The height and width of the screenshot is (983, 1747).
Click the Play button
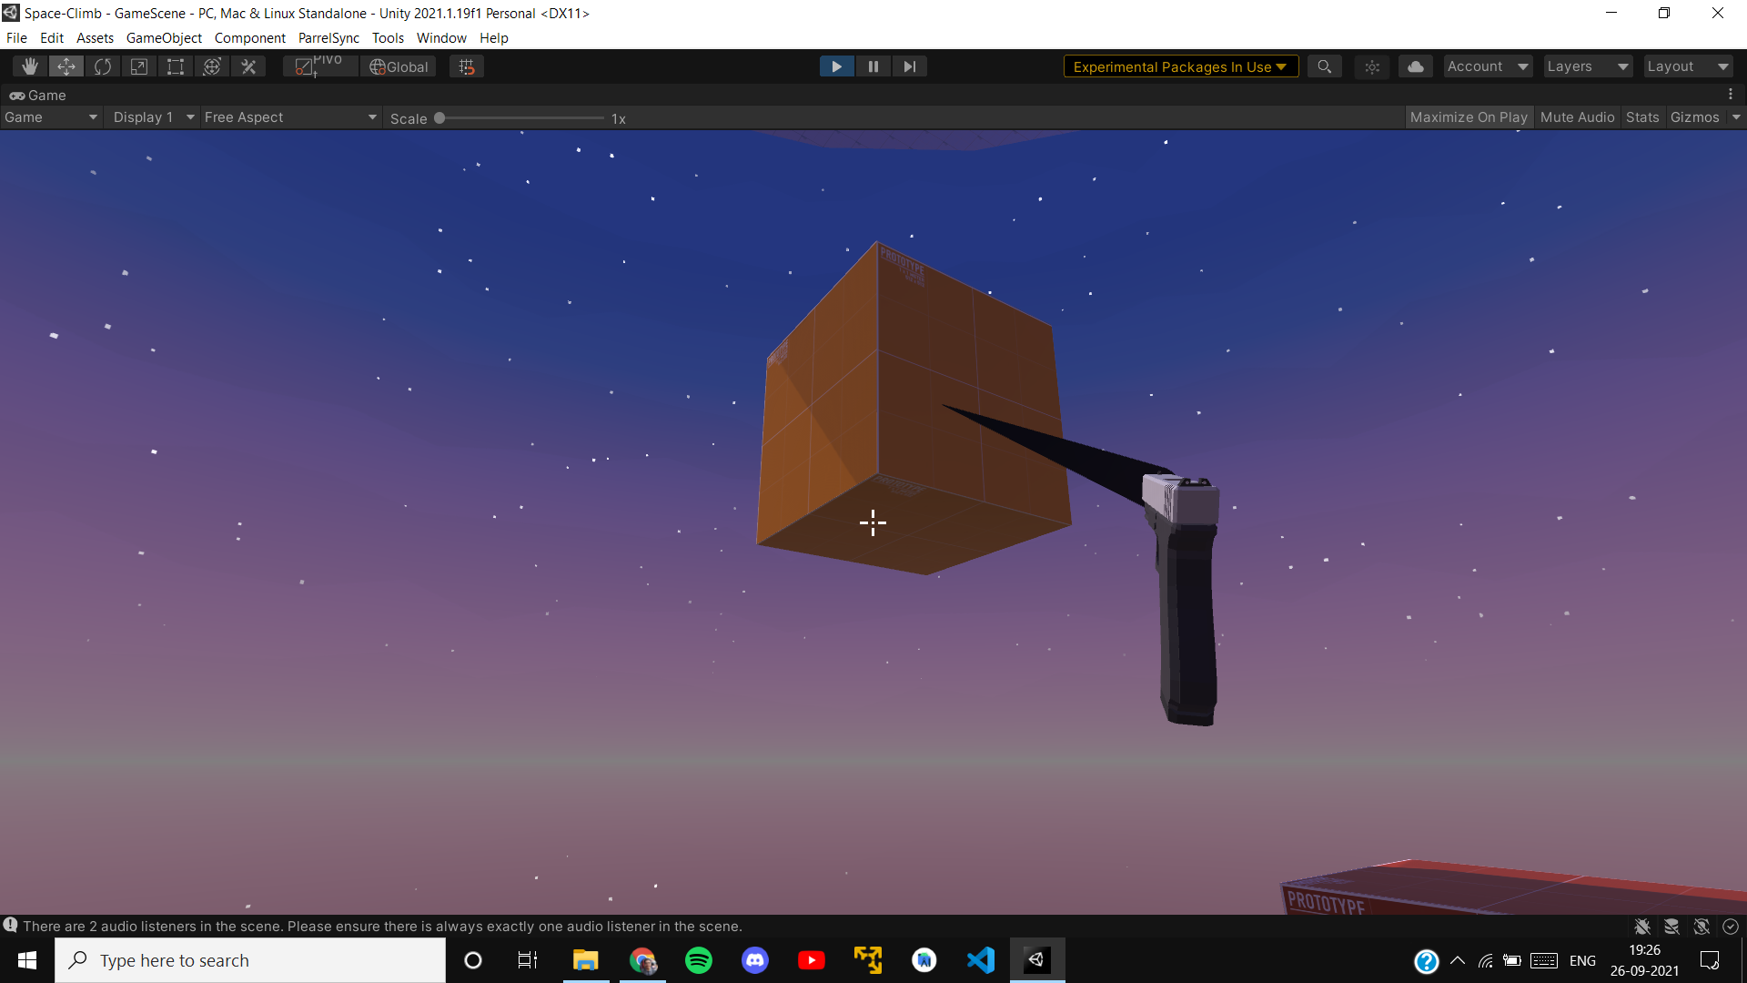[836, 66]
